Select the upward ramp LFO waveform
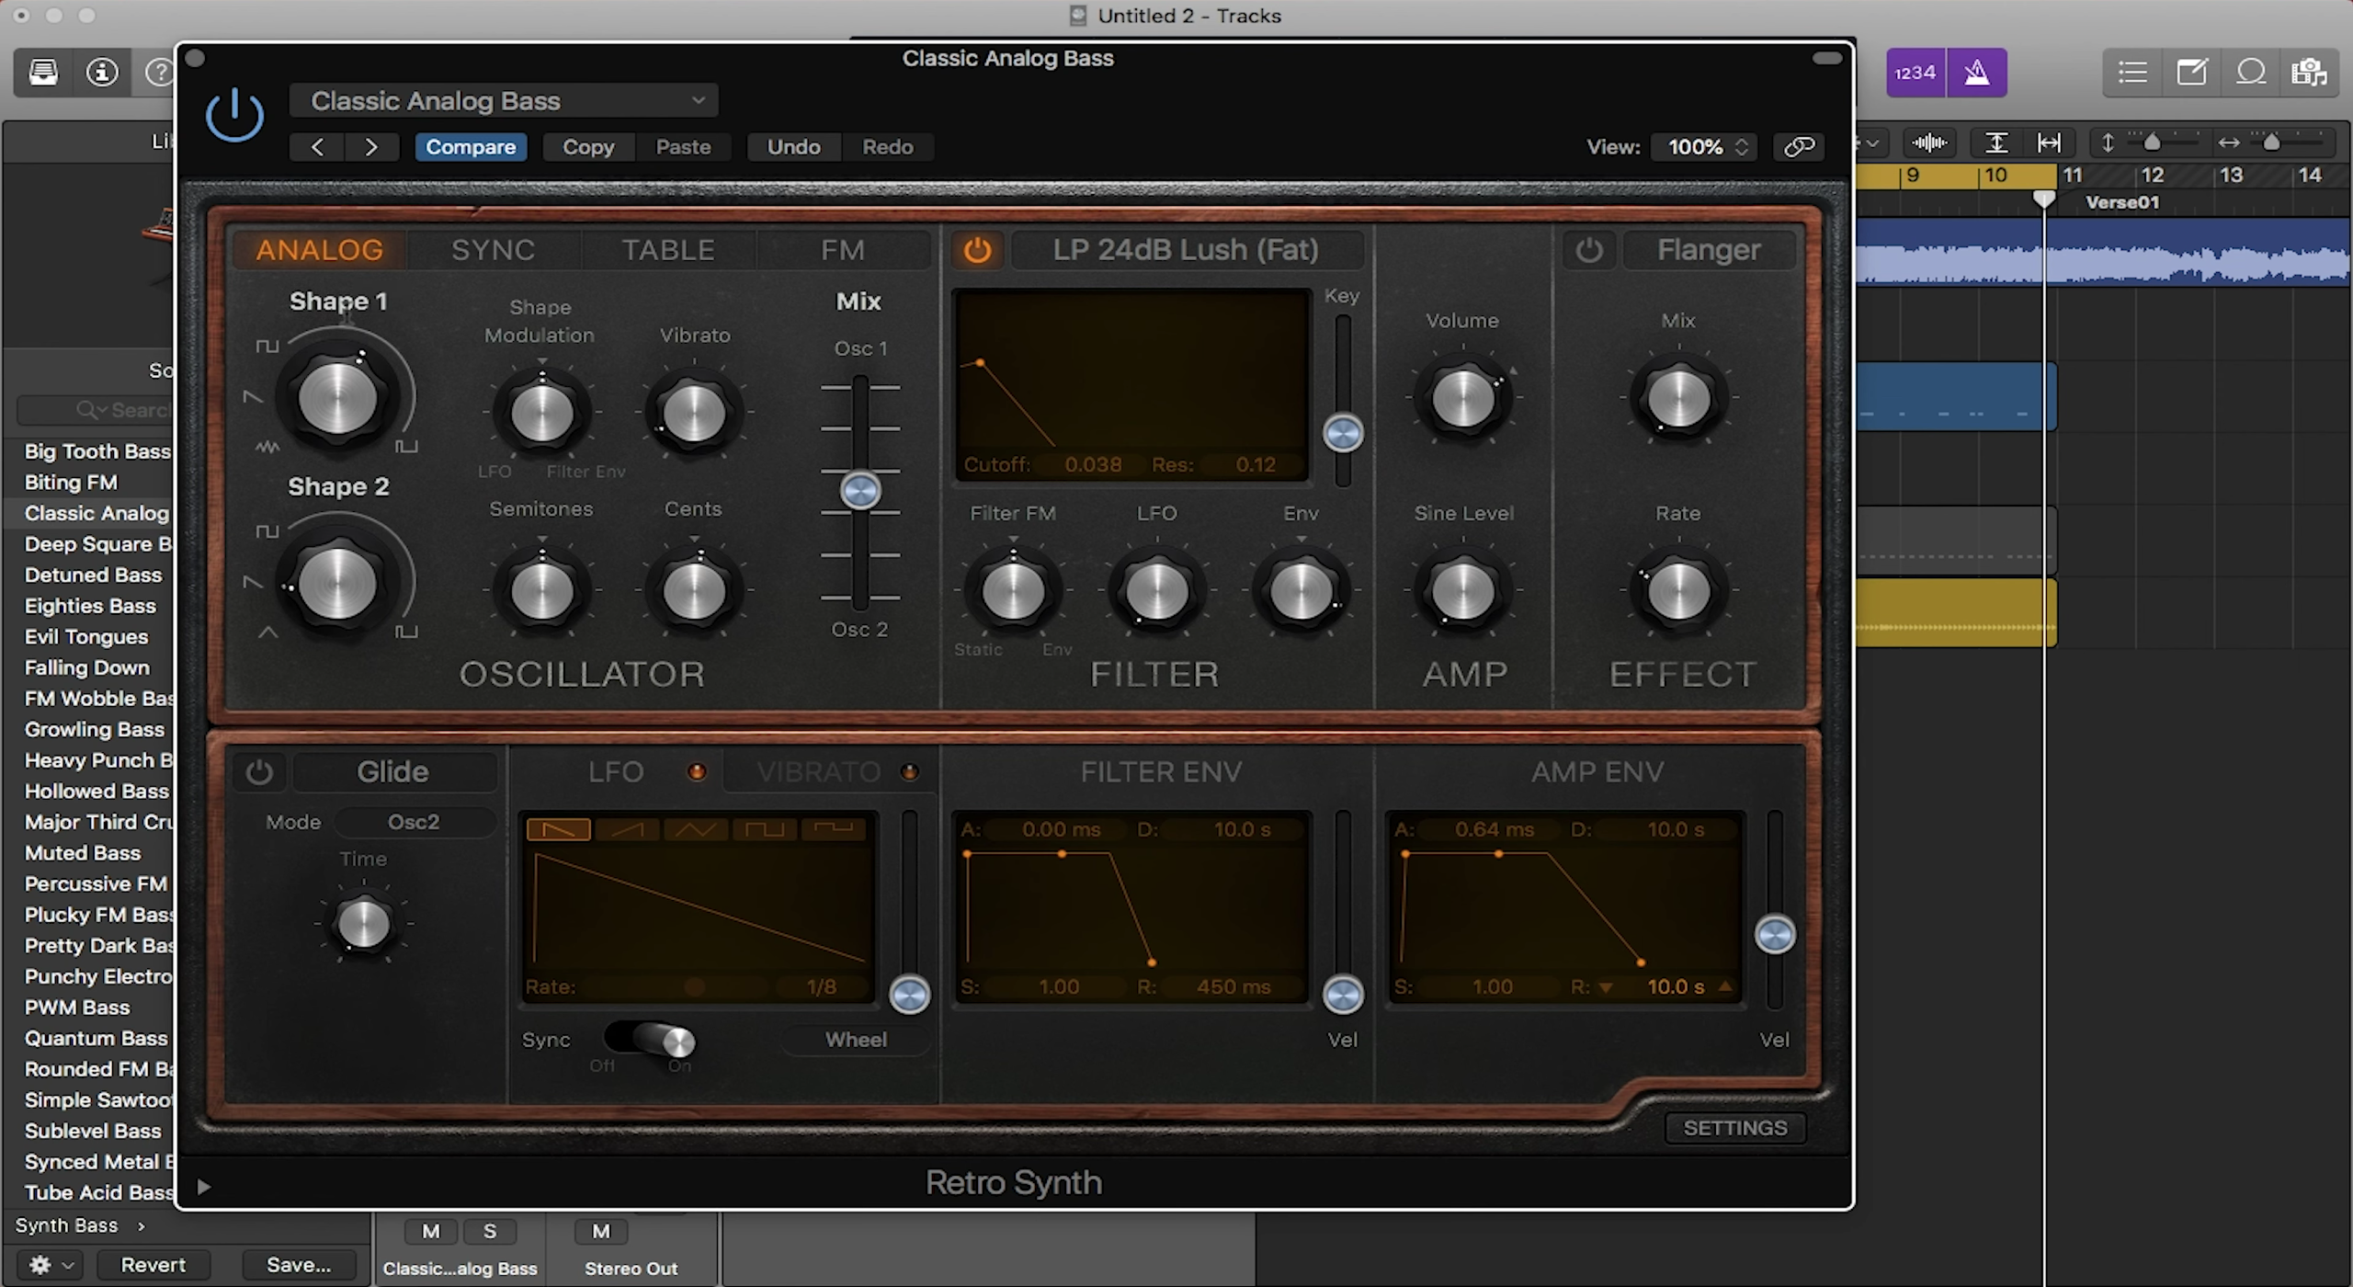 (x=627, y=830)
